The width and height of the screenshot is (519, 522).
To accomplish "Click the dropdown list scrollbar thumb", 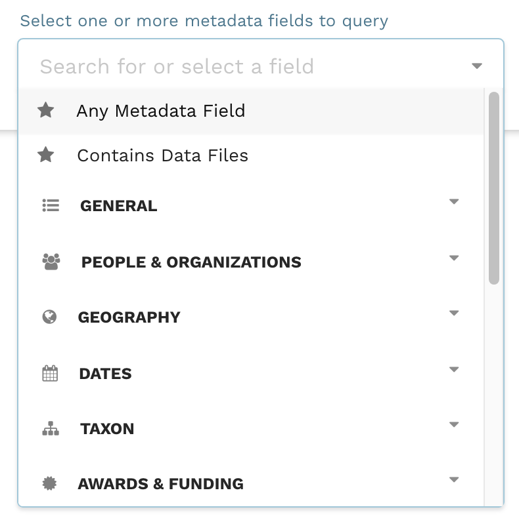I will [x=494, y=188].
